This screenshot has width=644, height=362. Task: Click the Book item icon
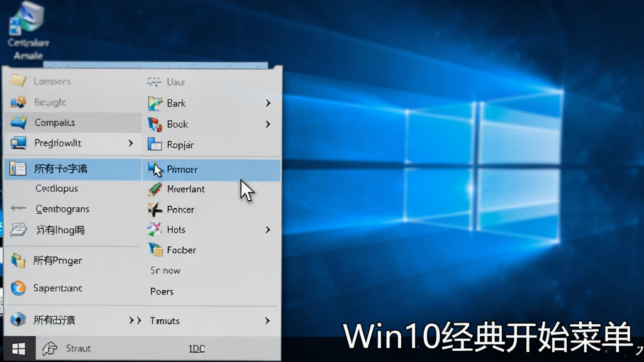point(155,124)
